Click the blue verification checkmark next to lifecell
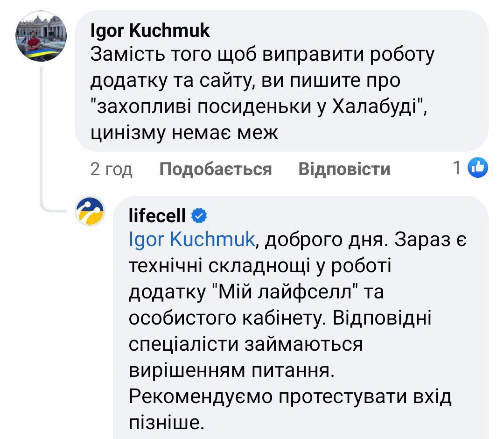Screen dimensions: 504x439 coord(198,215)
